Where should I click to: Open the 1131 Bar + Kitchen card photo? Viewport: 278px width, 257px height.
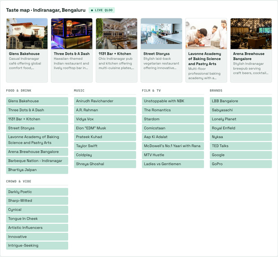117,34
